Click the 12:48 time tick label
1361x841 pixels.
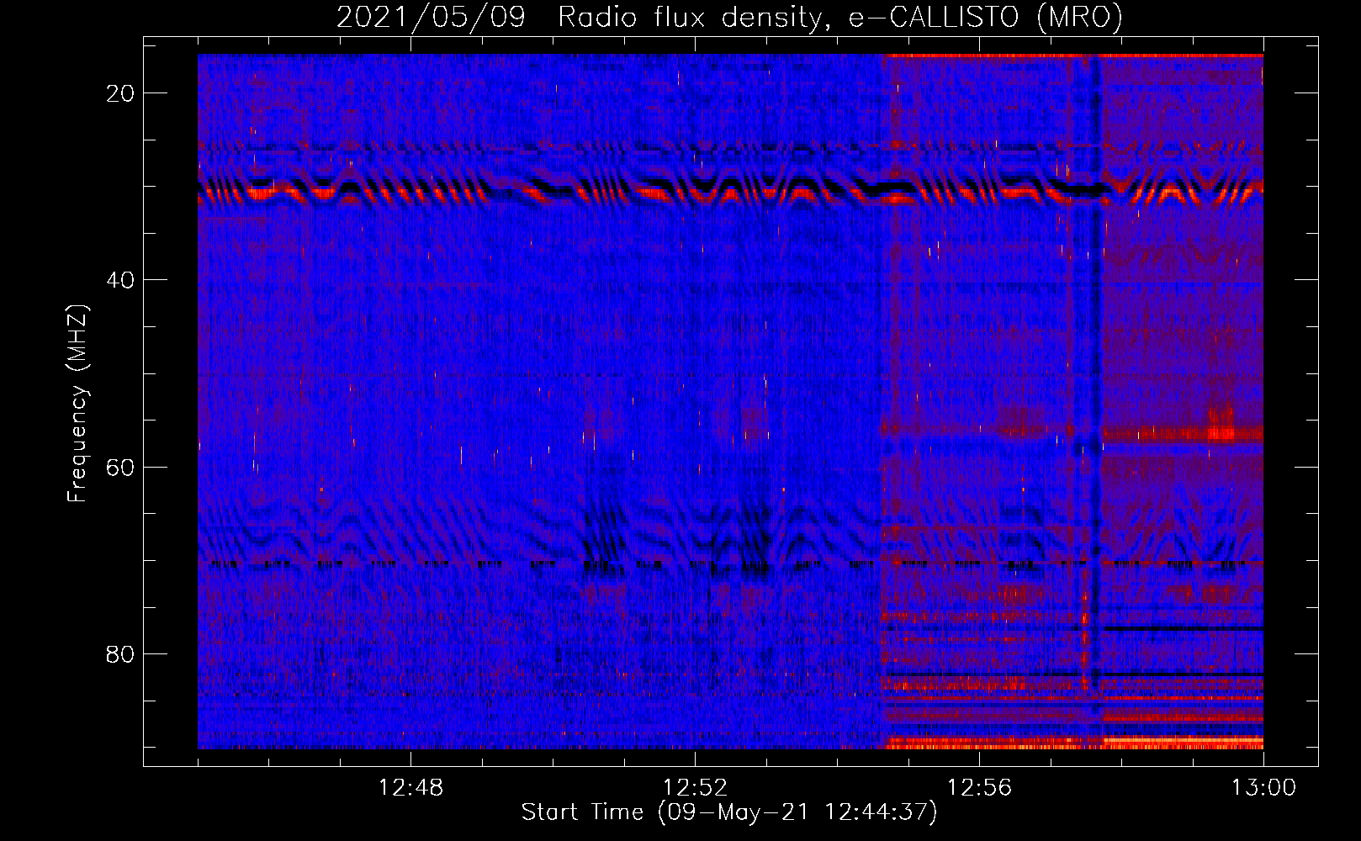(410, 788)
